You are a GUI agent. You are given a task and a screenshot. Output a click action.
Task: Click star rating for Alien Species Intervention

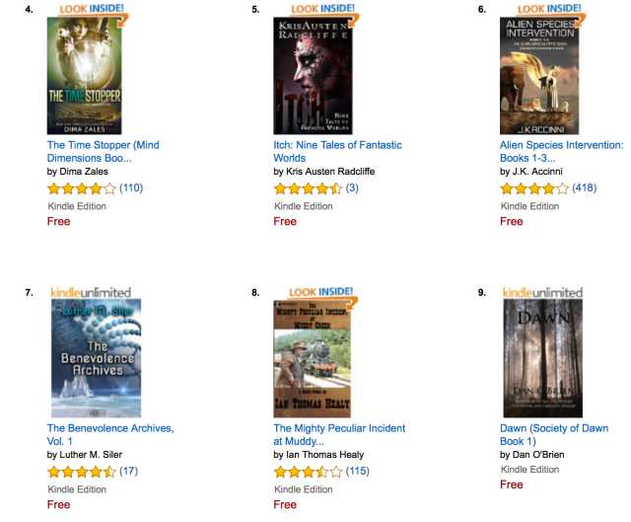coord(534,188)
